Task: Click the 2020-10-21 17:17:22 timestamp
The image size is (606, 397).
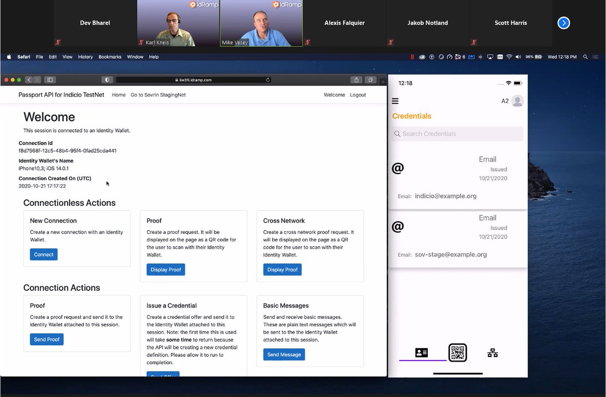Action: click(x=42, y=186)
